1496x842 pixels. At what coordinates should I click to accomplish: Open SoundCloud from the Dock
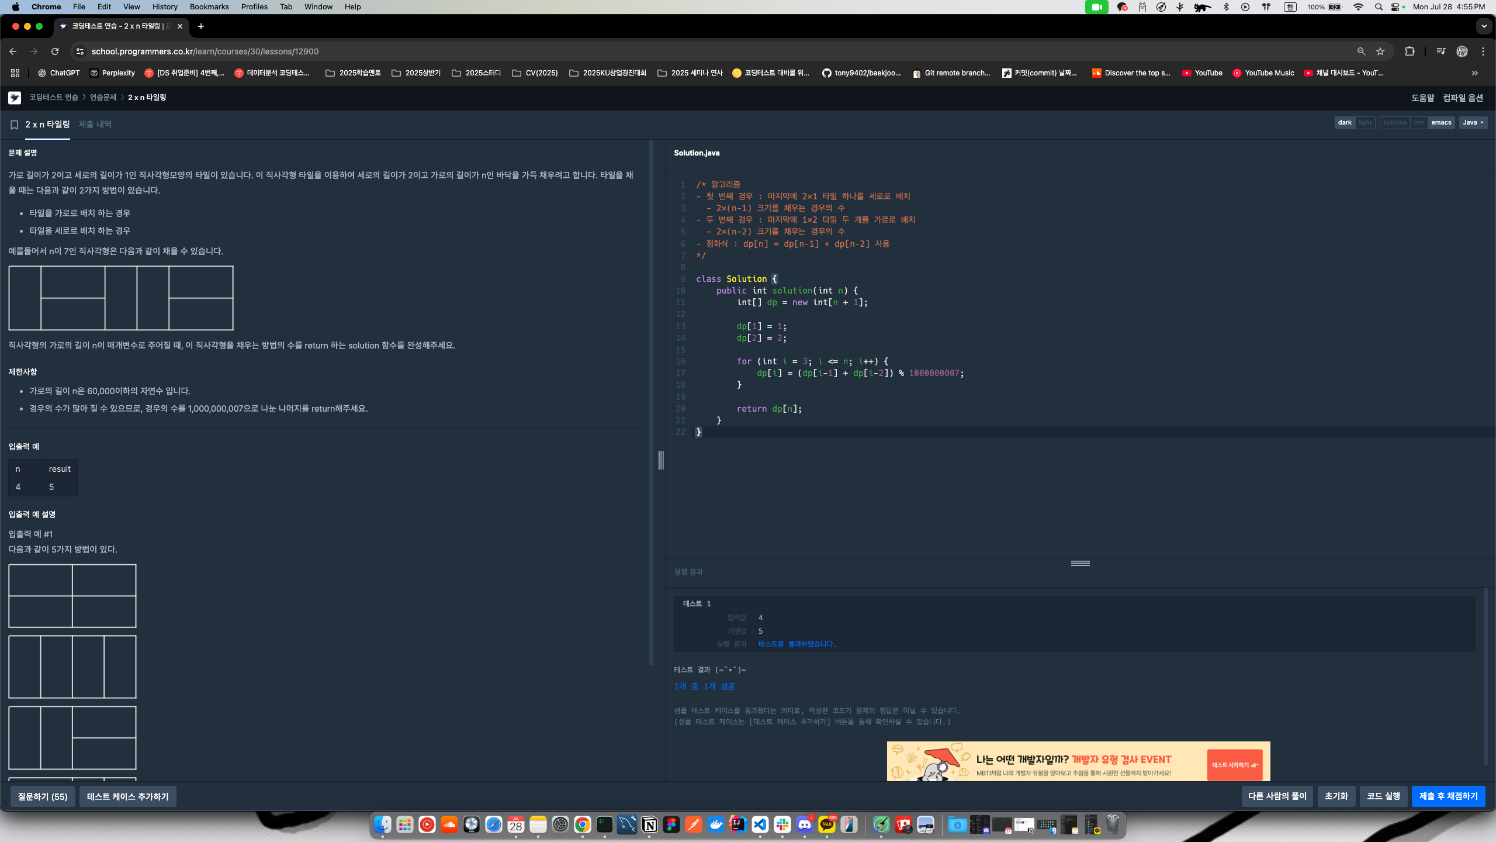449,825
